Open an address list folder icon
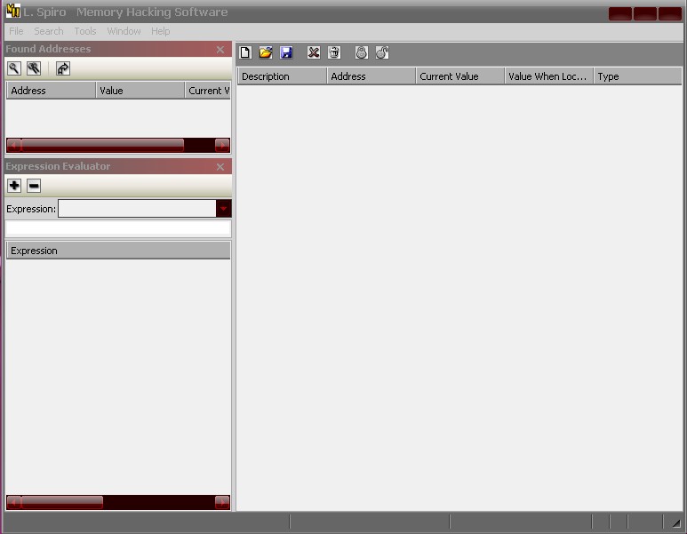 tap(266, 52)
